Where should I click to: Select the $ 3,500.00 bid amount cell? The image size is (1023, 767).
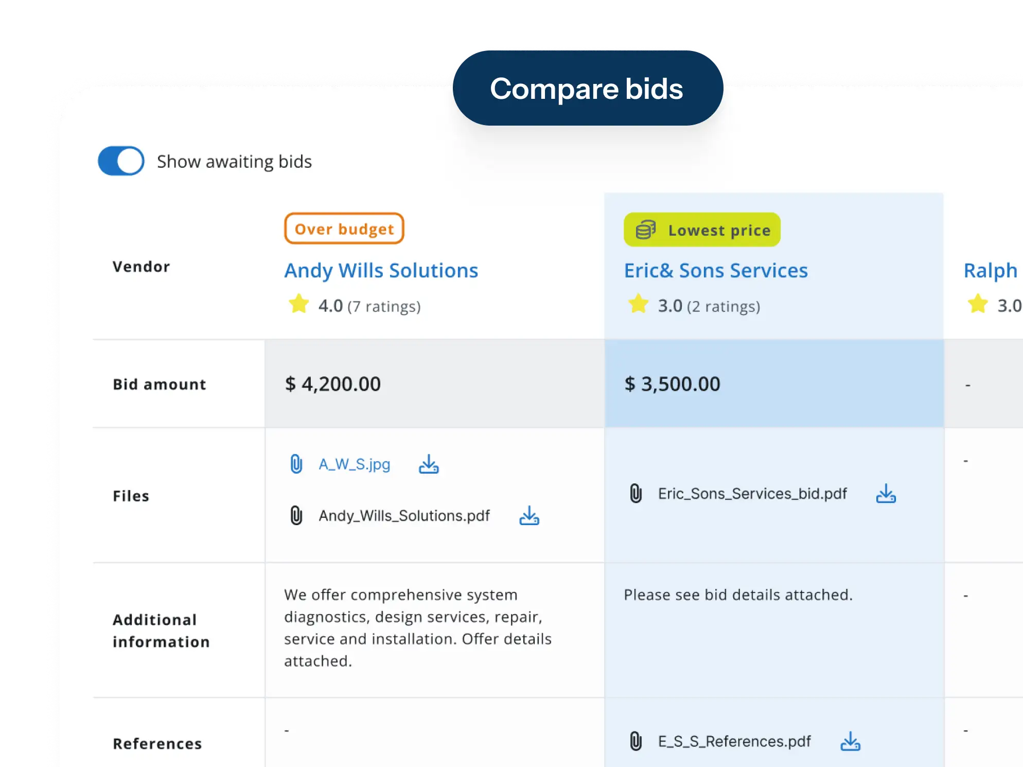tap(774, 384)
